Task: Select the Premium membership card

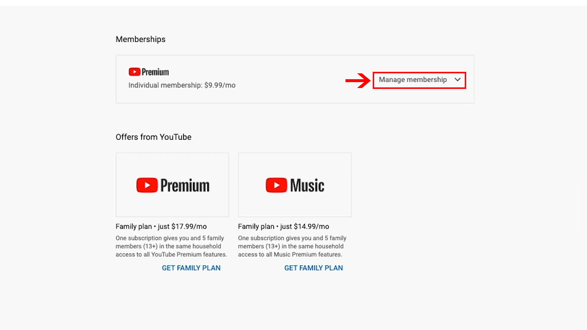Action: [x=294, y=79]
